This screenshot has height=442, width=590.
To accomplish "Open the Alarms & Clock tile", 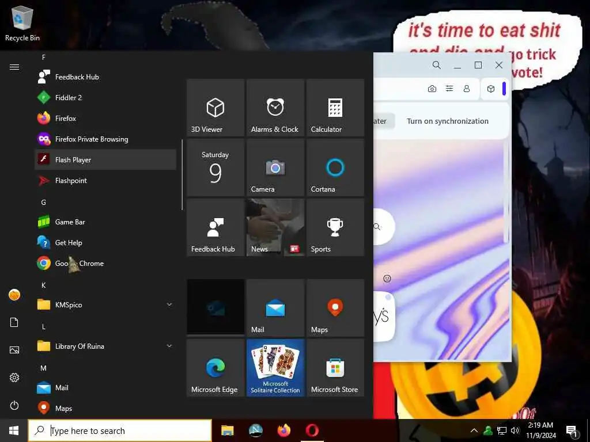I will click(x=275, y=108).
